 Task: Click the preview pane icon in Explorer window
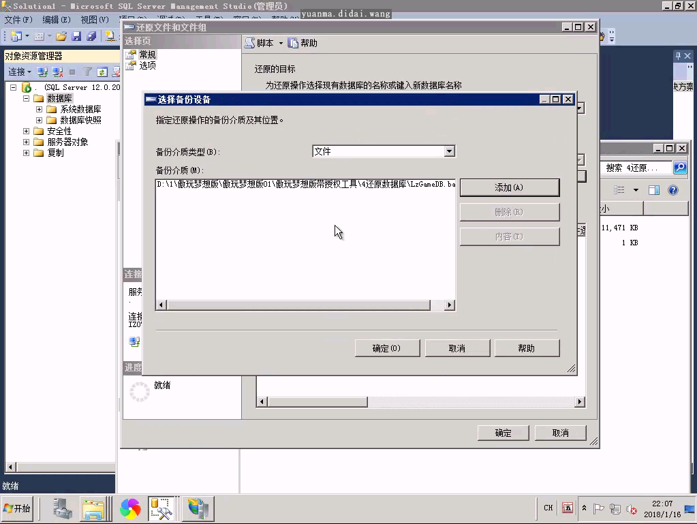654,190
